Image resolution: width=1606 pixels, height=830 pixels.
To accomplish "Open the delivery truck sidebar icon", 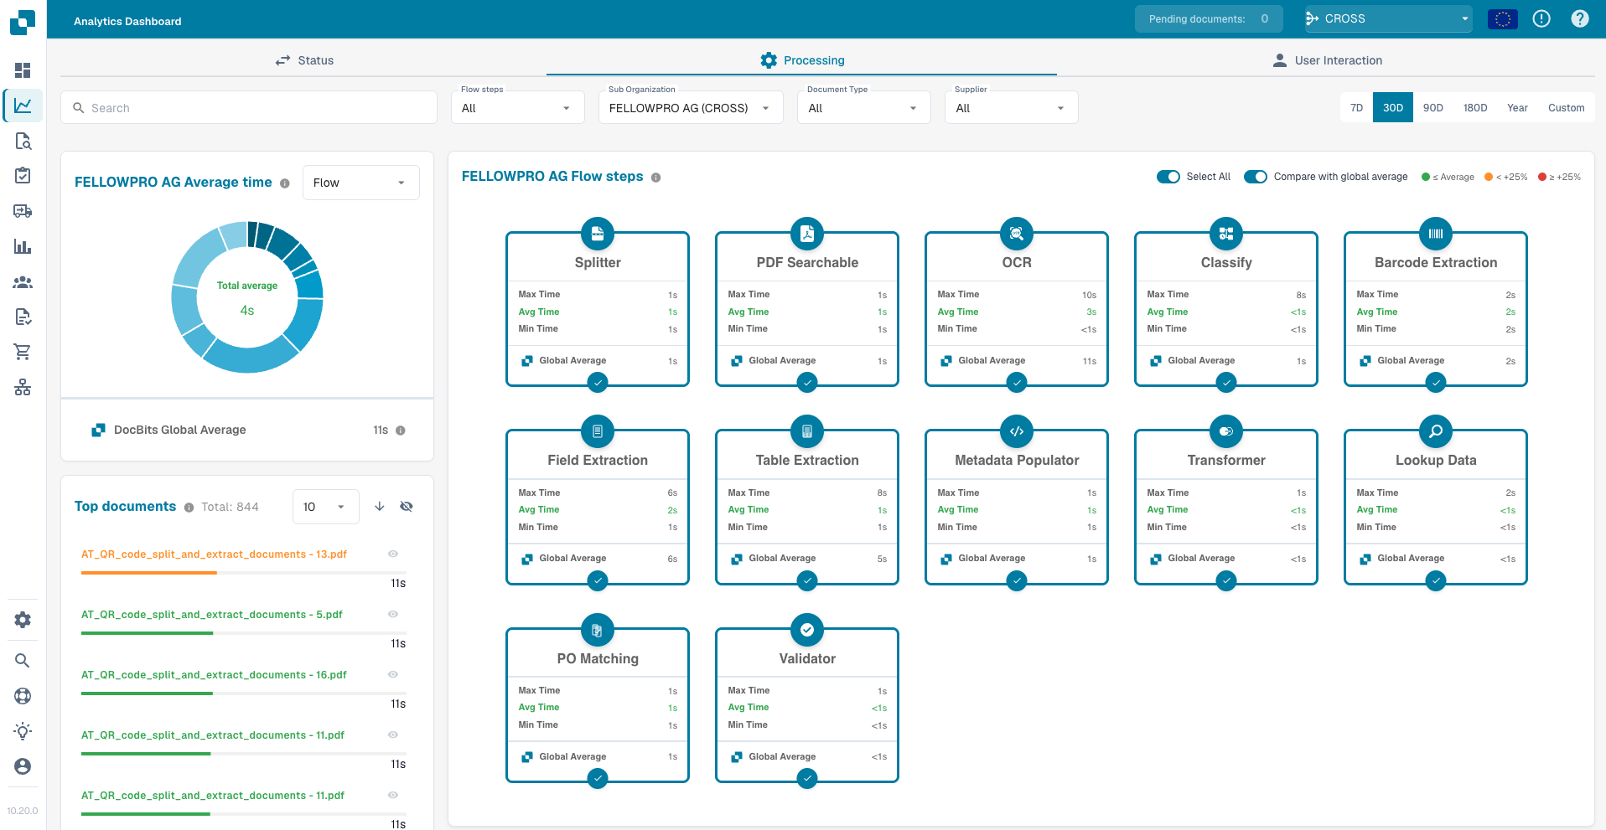I will pyautogui.click(x=23, y=211).
